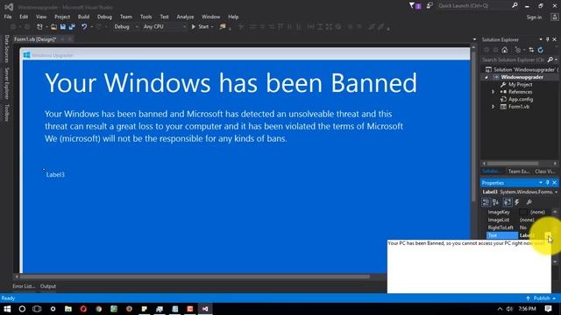
Task: Select Solution 'Windowsupgrader' root node
Action: point(522,70)
